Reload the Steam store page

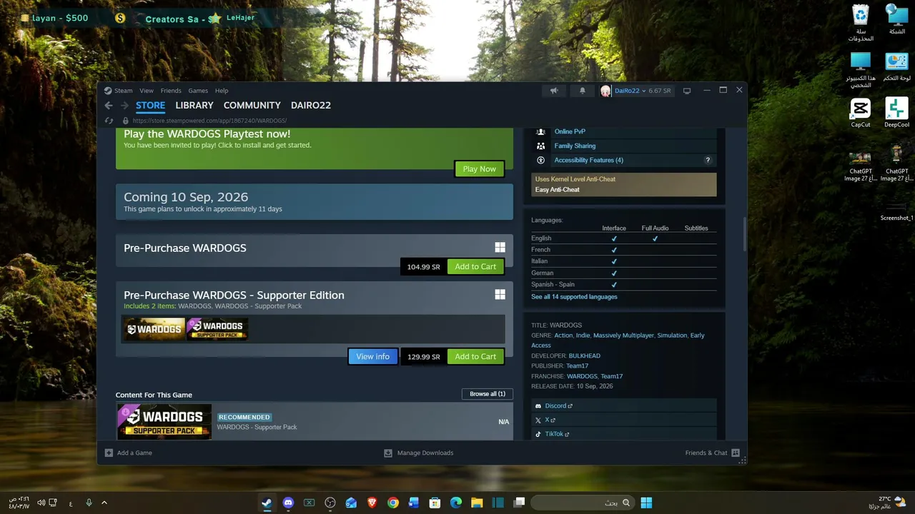click(x=109, y=121)
